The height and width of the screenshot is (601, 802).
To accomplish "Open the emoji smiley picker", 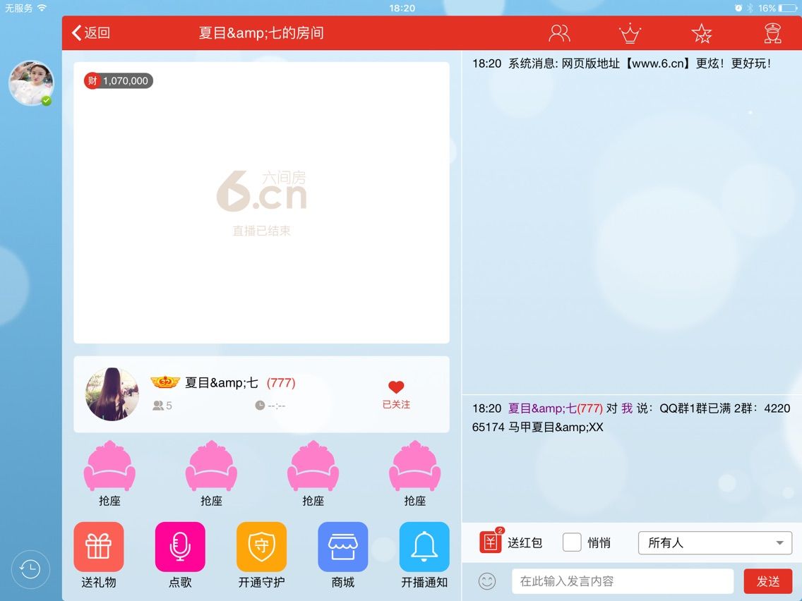I will coord(487,581).
